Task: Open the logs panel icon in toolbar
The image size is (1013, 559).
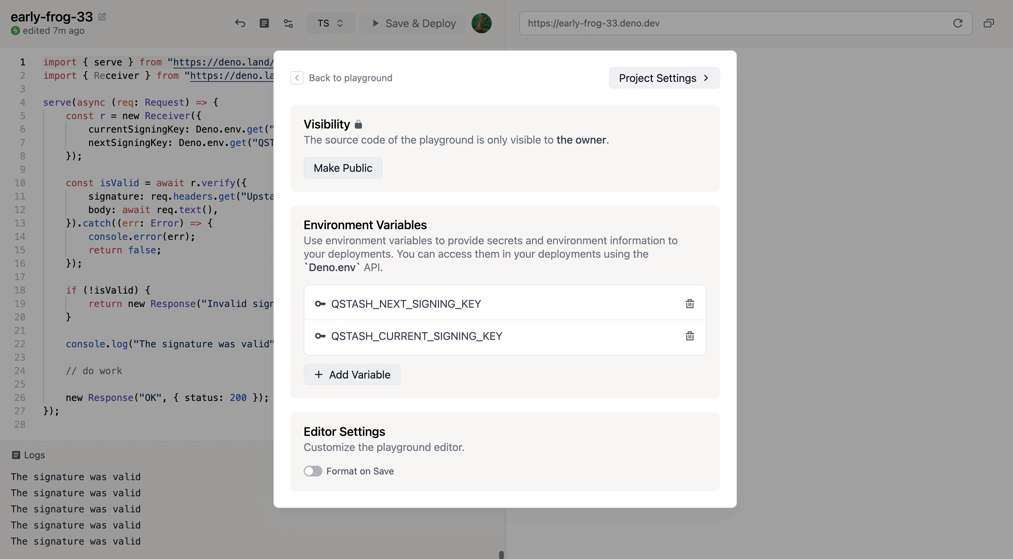Action: click(x=264, y=23)
